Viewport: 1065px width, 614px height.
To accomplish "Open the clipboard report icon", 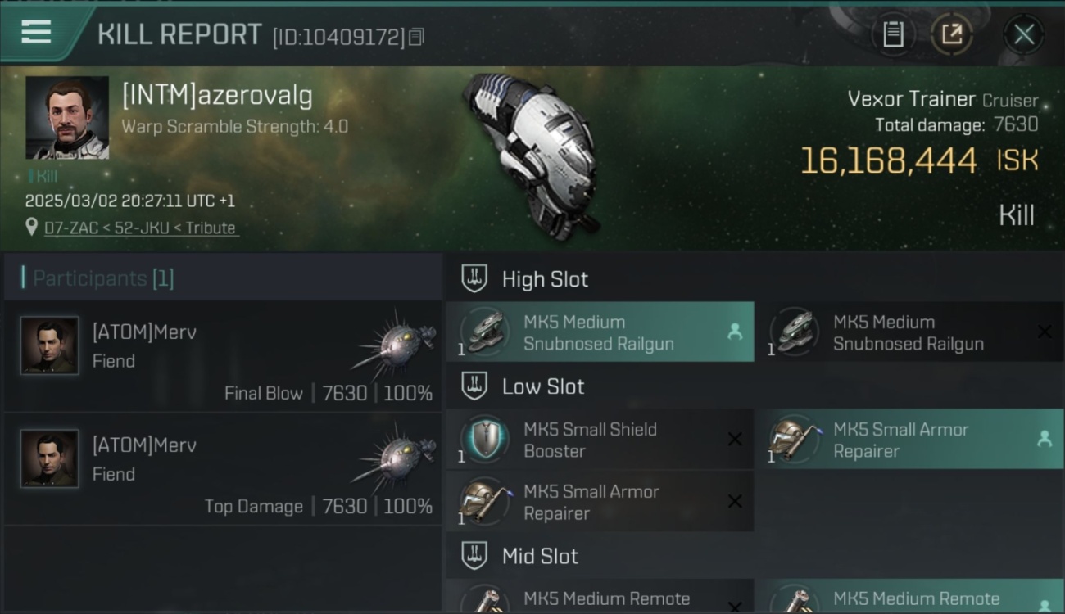I will tap(893, 34).
